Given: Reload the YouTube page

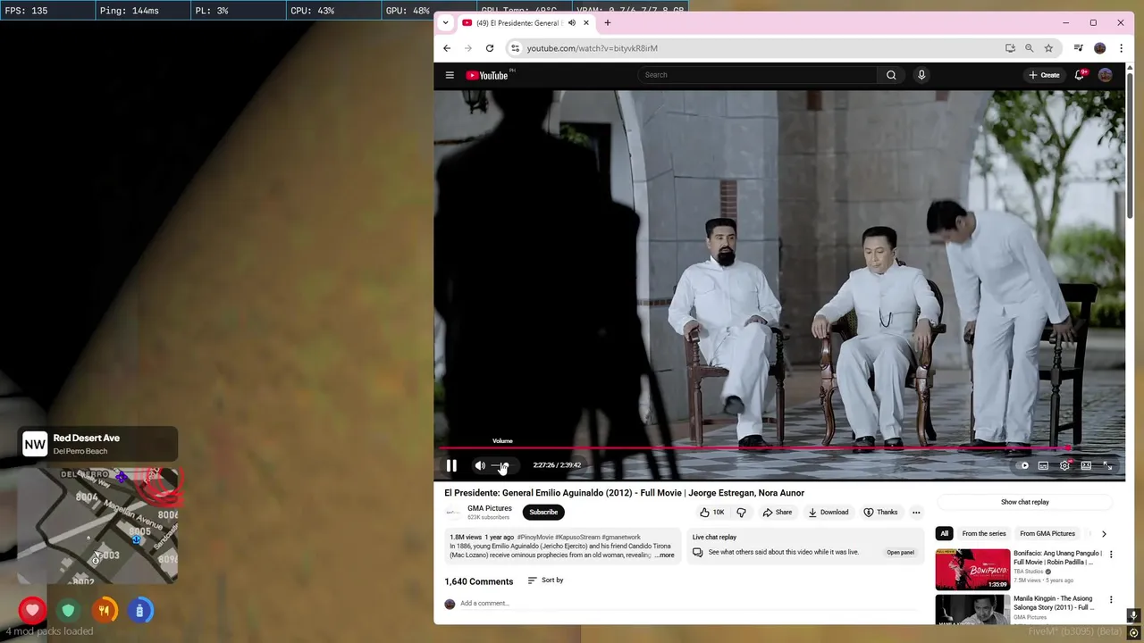Looking at the screenshot, I should click(x=490, y=48).
